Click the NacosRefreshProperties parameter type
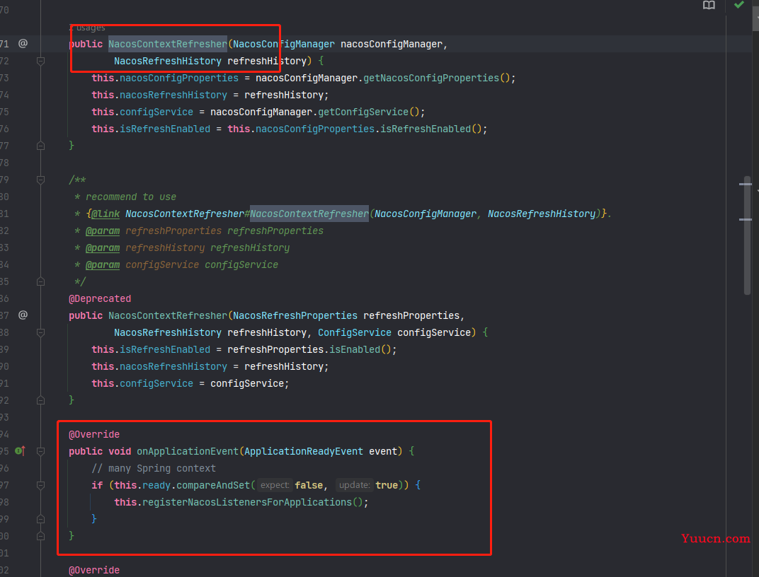The image size is (759, 577). click(295, 315)
